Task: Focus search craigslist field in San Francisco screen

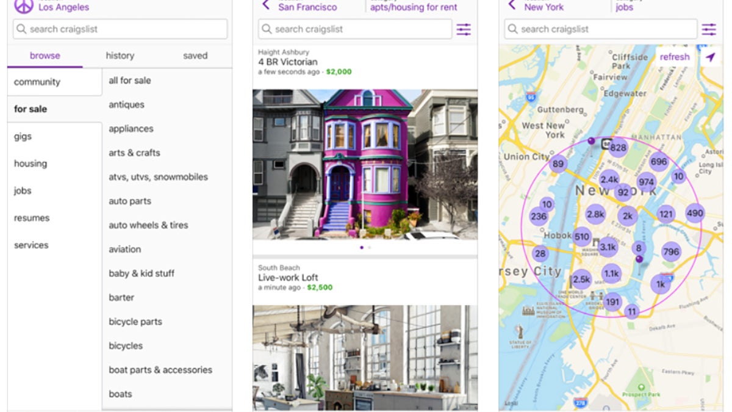Action: coord(355,29)
